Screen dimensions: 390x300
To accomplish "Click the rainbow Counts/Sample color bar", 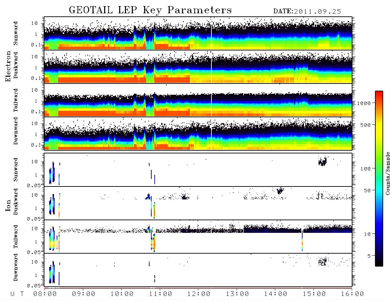I will [x=379, y=179].
